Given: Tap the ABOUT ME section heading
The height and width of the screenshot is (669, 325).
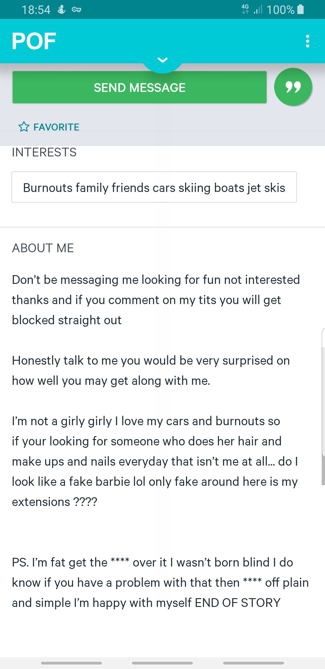Looking at the screenshot, I should pos(43,248).
